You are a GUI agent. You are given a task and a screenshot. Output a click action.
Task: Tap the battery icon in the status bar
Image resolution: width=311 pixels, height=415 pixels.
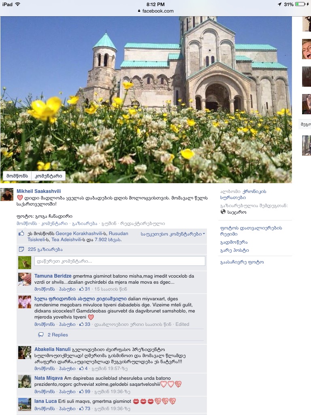click(300, 4)
